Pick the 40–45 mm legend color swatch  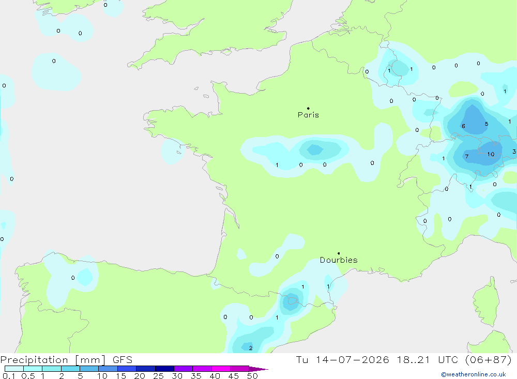coord(221,369)
